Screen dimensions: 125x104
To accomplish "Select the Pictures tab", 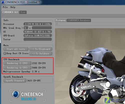I will (x=60, y=20).
